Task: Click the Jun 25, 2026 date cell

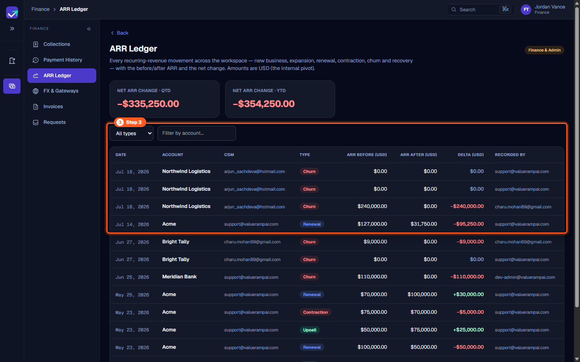Action: [132, 277]
